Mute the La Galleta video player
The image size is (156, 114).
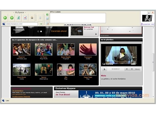[127, 69]
